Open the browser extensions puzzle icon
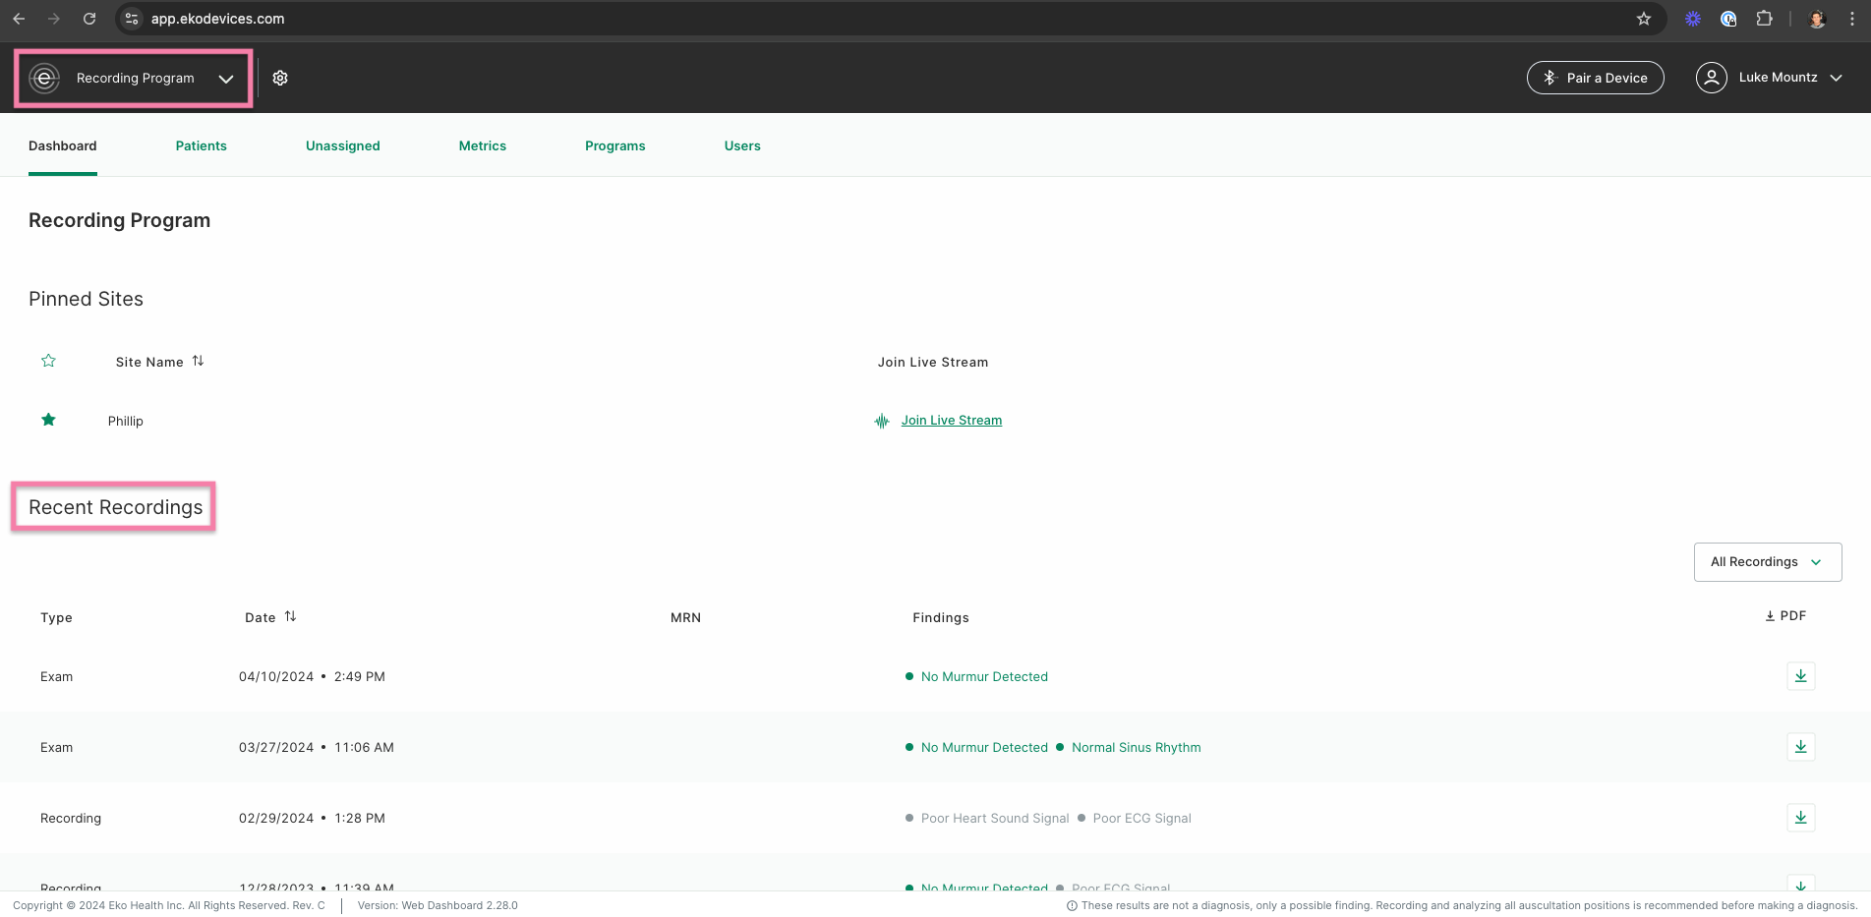 pos(1765,19)
